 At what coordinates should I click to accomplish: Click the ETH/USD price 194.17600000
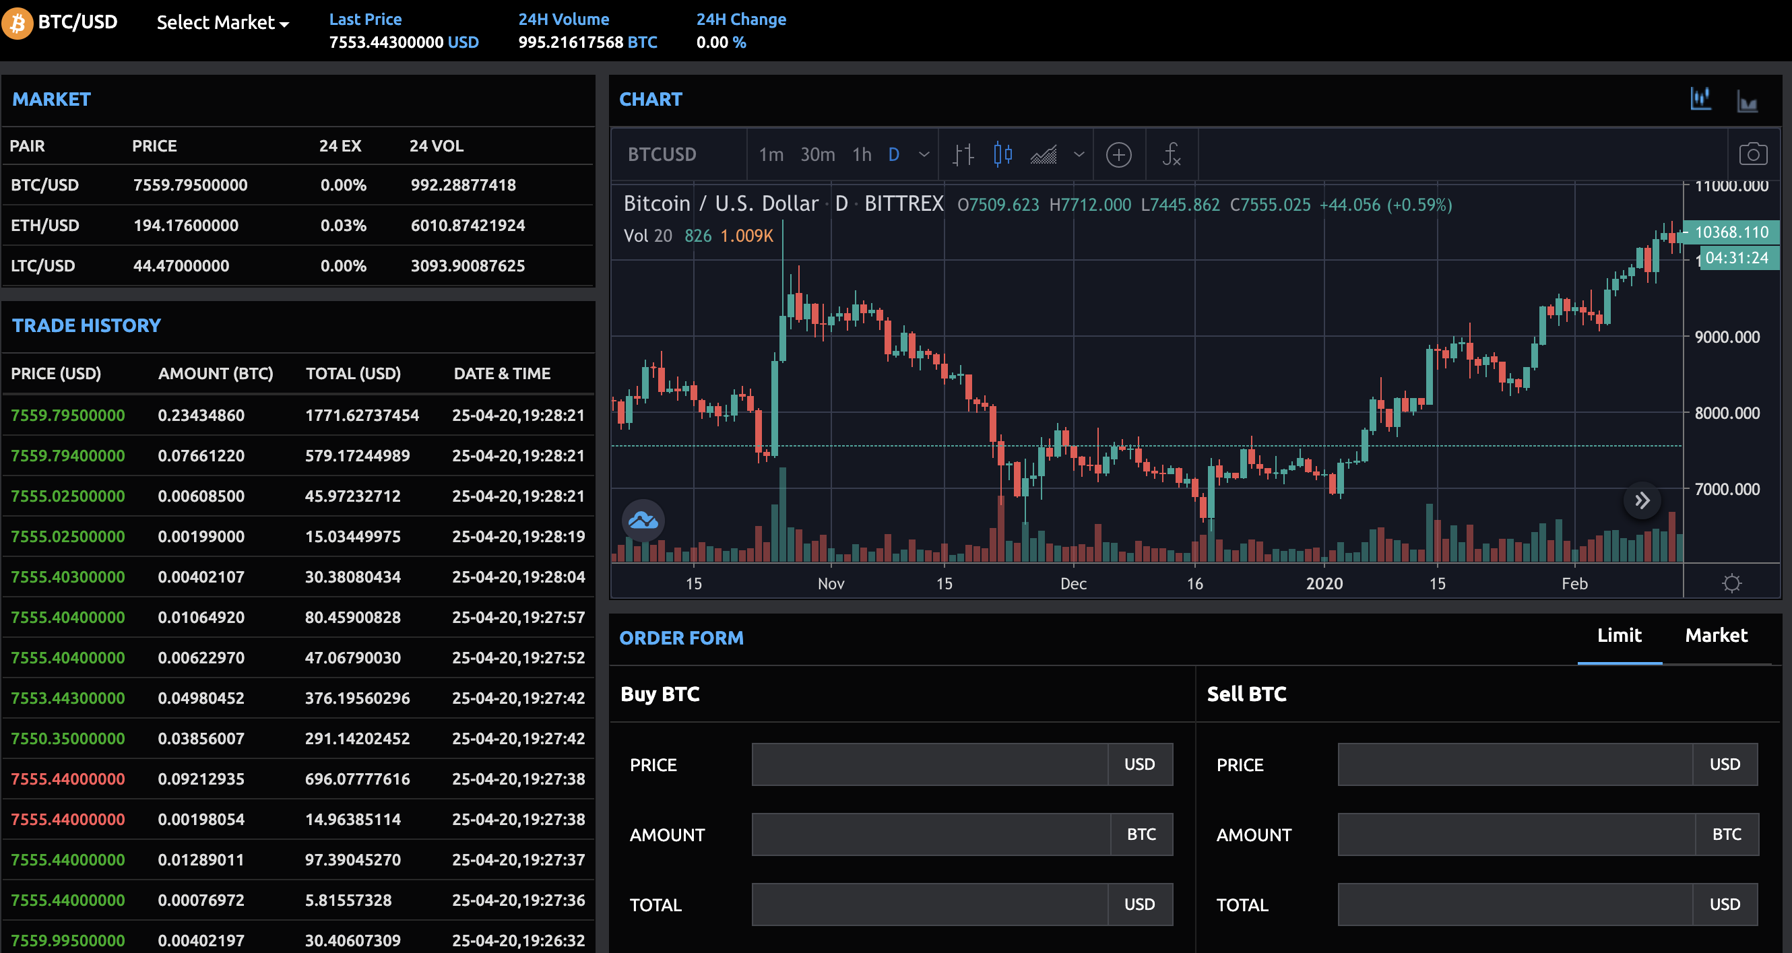pyautogui.click(x=186, y=226)
